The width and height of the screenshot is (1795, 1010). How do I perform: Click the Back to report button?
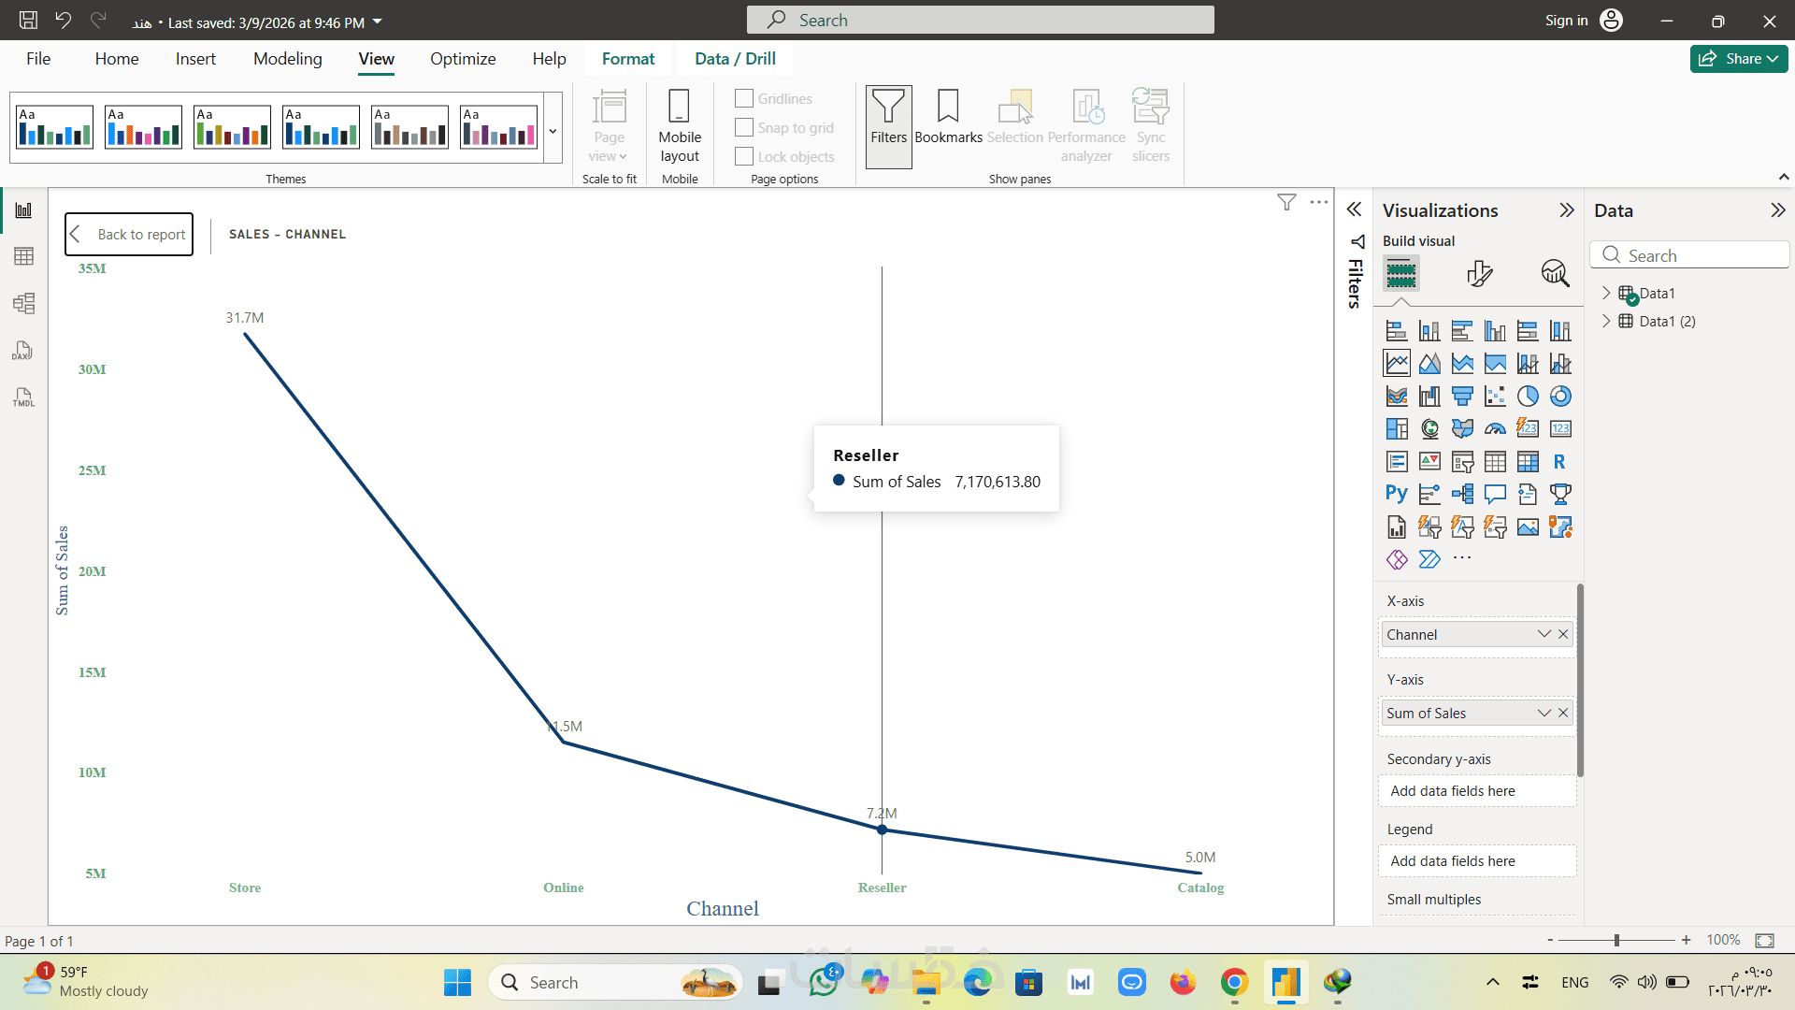point(129,234)
